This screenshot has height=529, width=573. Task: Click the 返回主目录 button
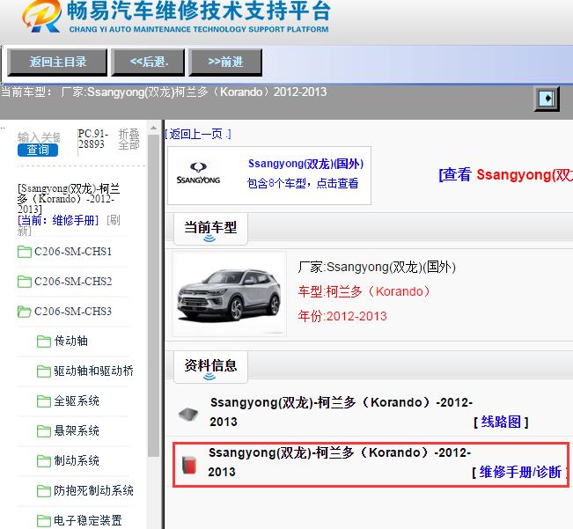(57, 62)
